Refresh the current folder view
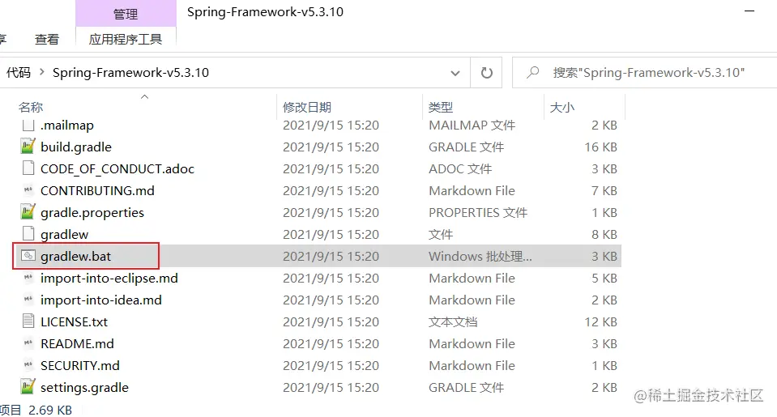The width and height of the screenshot is (777, 417). [487, 73]
